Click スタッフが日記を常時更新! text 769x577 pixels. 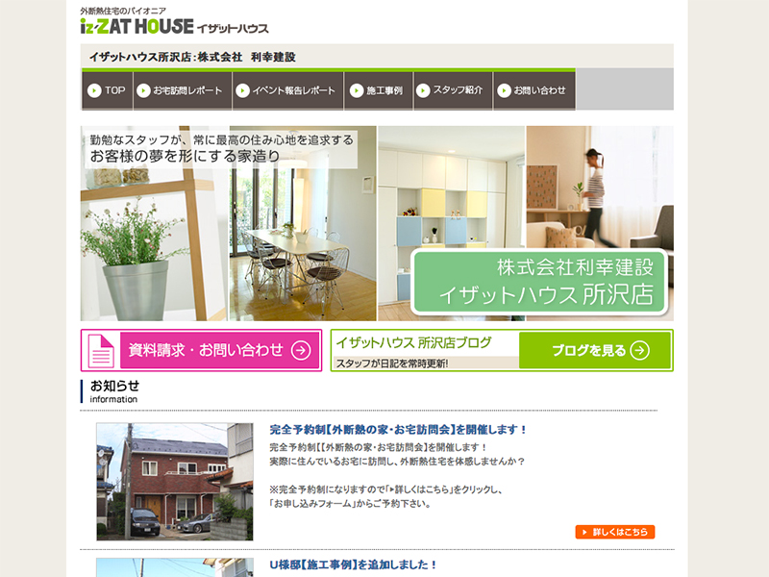click(x=391, y=364)
